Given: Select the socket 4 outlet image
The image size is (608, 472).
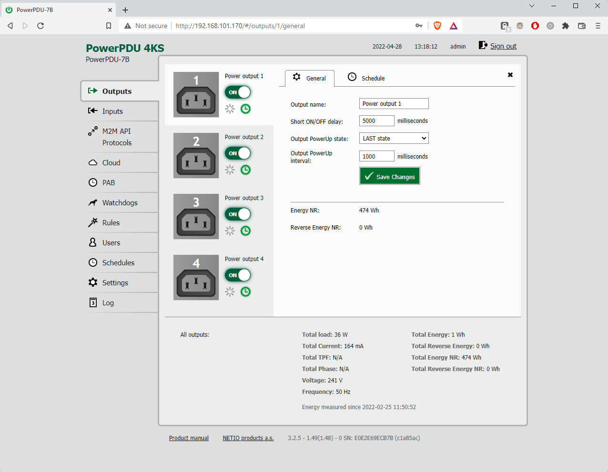Looking at the screenshot, I should pos(196,277).
